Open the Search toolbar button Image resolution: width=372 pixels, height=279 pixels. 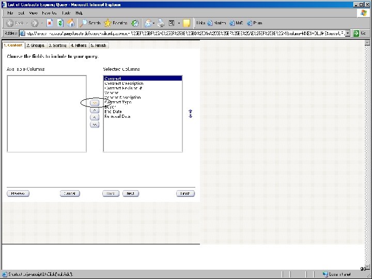[90, 23]
